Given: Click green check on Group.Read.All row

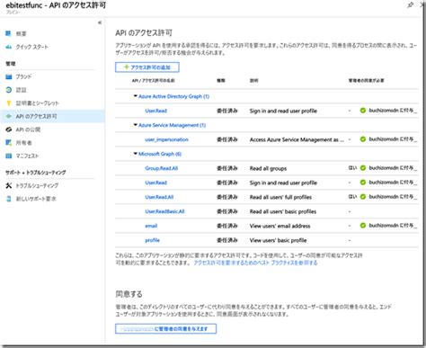Looking at the screenshot, I should (363, 168).
